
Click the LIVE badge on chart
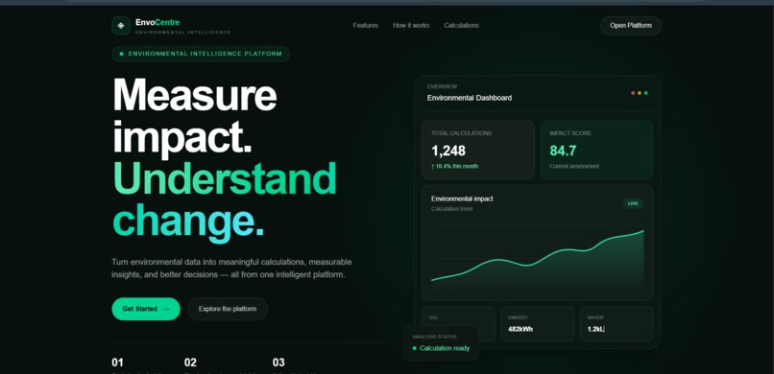coord(633,203)
